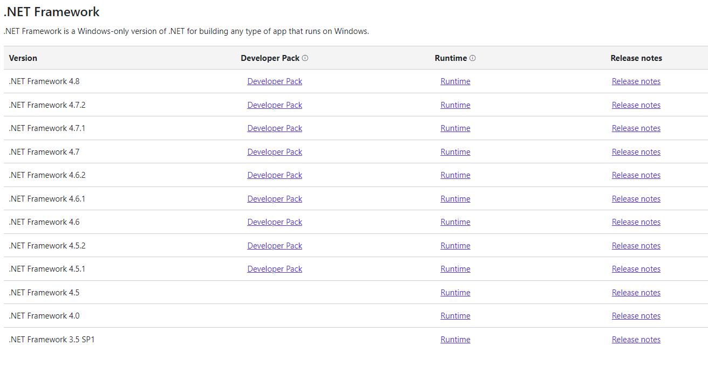Select the .NET Framework 4.7.2 version cell
The height and width of the screenshot is (366, 708).
[x=47, y=105]
